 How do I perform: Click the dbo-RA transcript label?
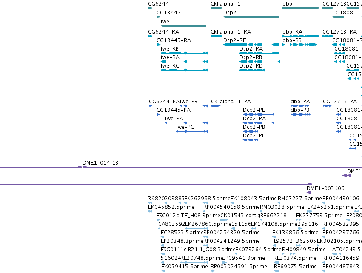293,32
